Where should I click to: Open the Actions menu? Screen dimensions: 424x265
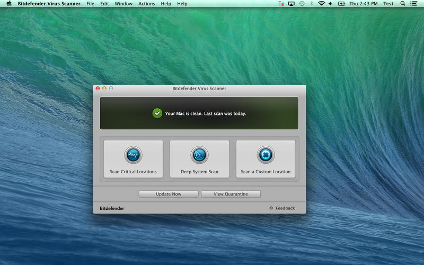[147, 4]
